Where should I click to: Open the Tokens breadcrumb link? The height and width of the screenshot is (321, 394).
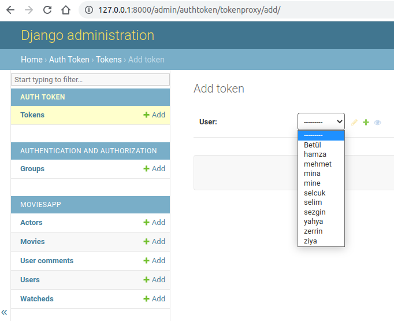[x=109, y=60]
